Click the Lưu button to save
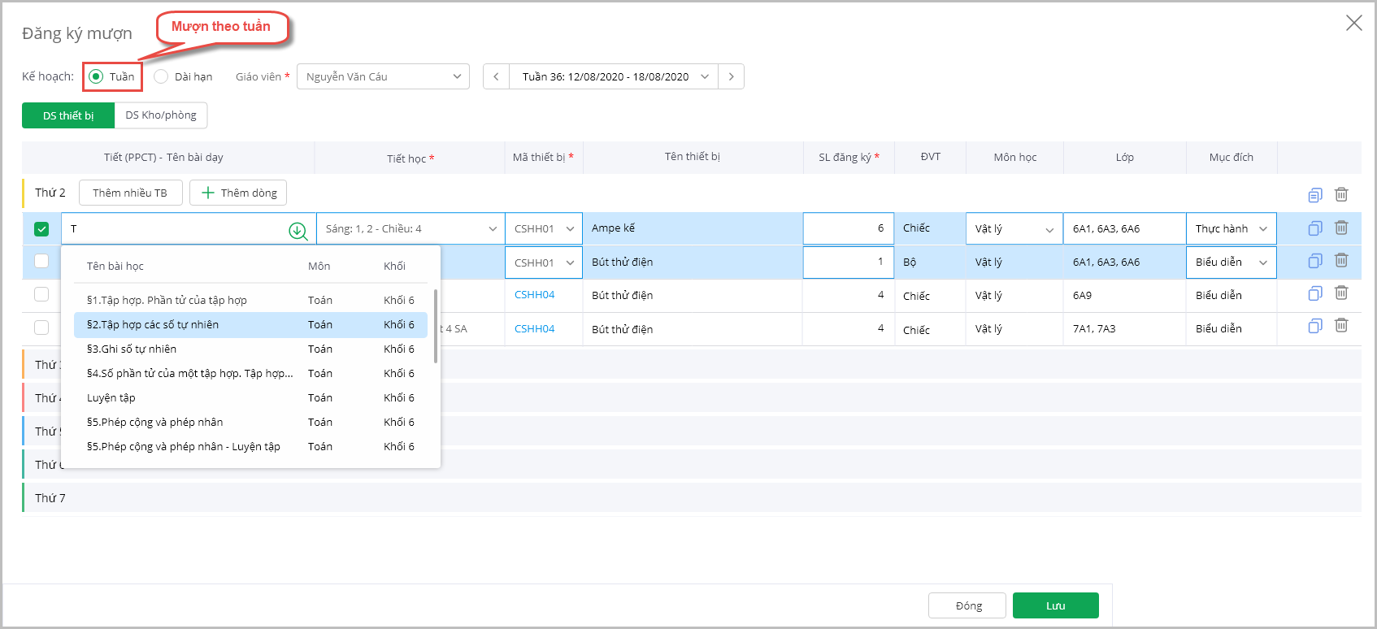Screen dimensions: 1377x629 pos(1055,605)
